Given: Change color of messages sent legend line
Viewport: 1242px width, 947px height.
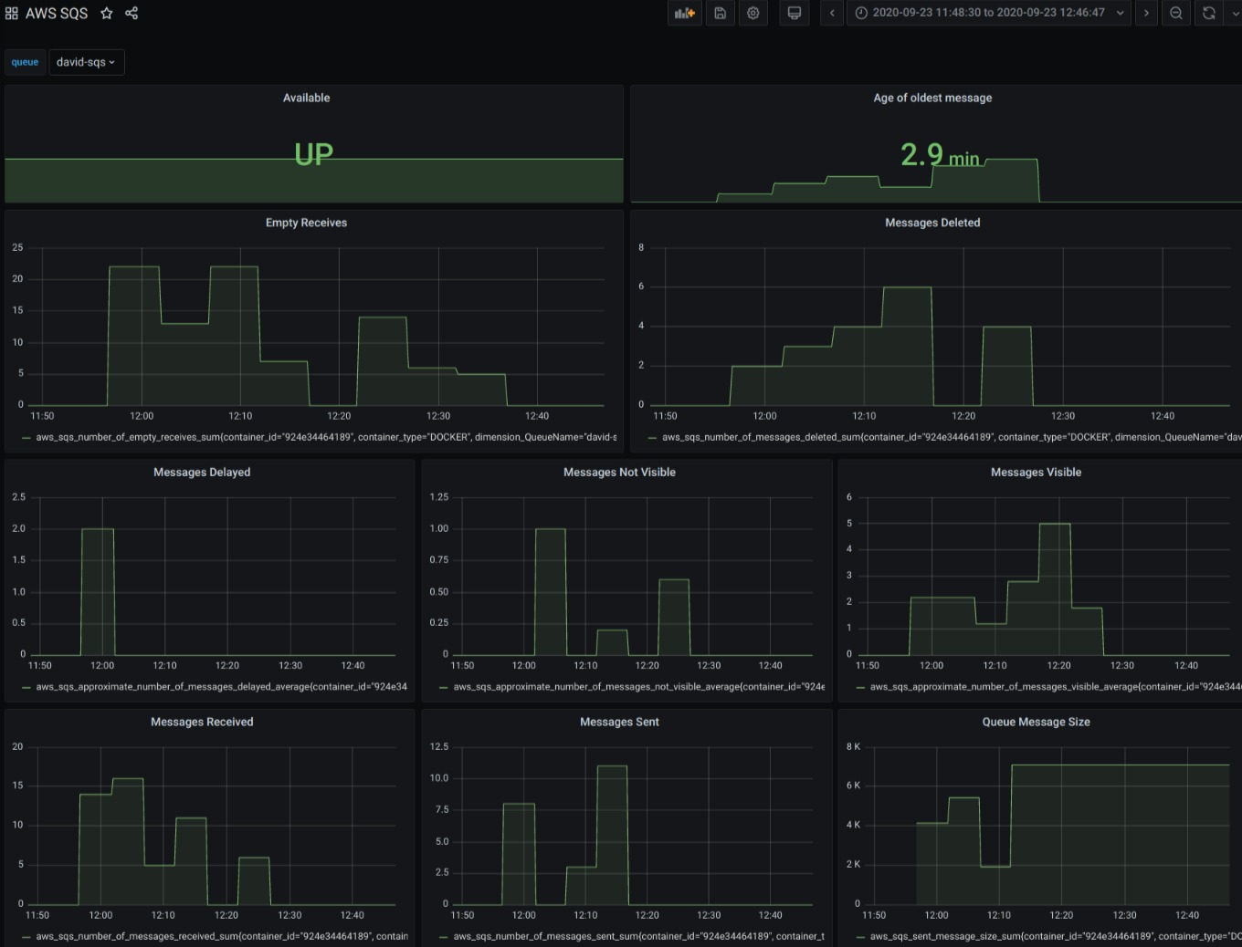Looking at the screenshot, I should click(x=443, y=937).
